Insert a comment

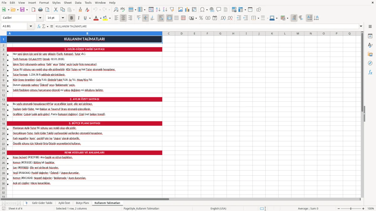pos(219,10)
